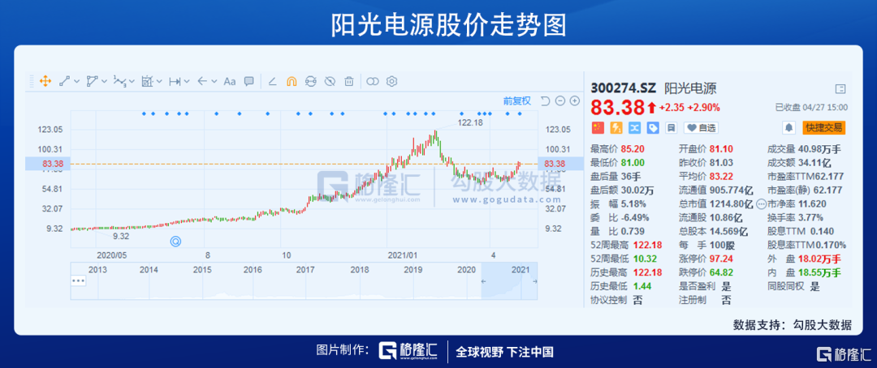Toggle the orange magnet snap mode

coord(292,82)
